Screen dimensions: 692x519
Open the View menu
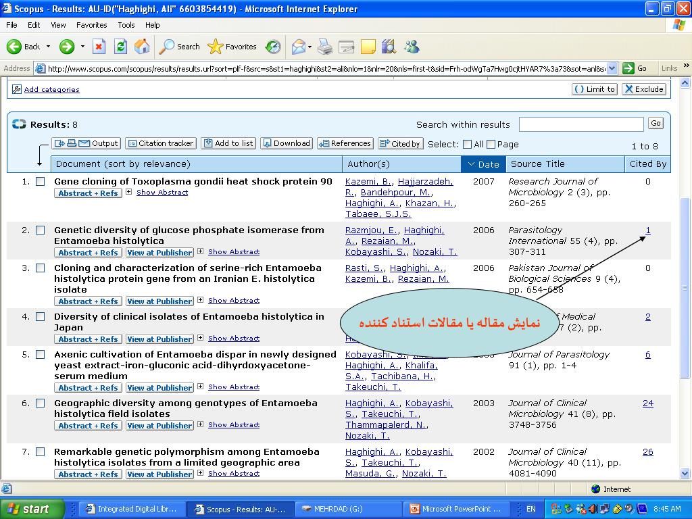[x=58, y=25]
